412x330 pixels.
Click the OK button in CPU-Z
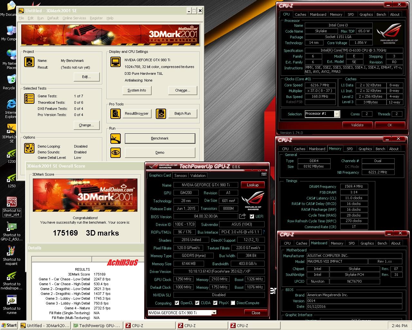(390, 125)
